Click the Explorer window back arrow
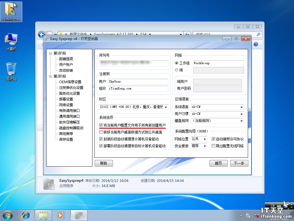 pyautogui.click(x=42, y=35)
